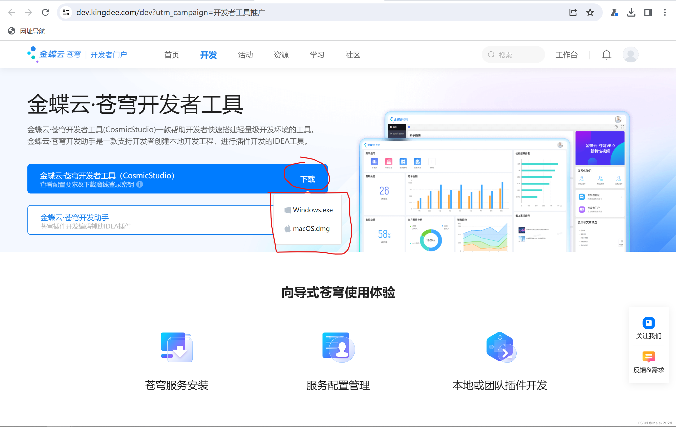
Task: Click the 服务配置管理 feature icon
Action: [x=338, y=347]
